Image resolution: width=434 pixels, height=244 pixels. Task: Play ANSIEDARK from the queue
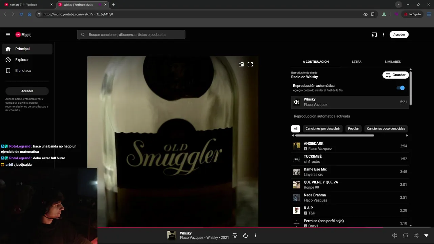pyautogui.click(x=350, y=146)
